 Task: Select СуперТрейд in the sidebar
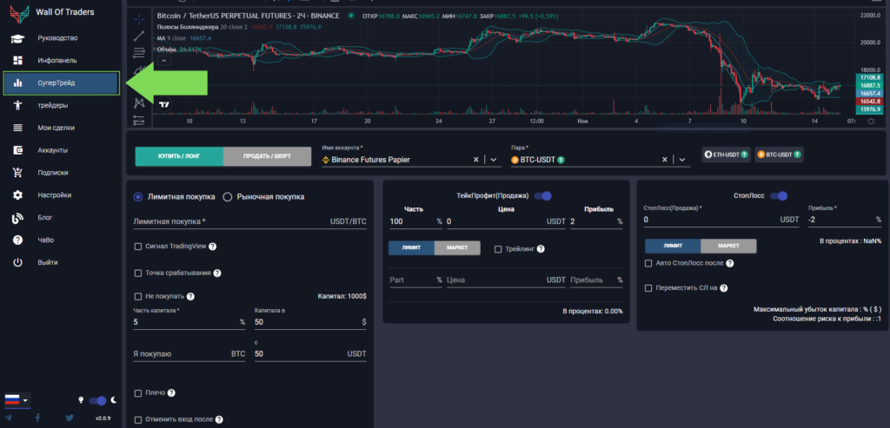click(62, 83)
